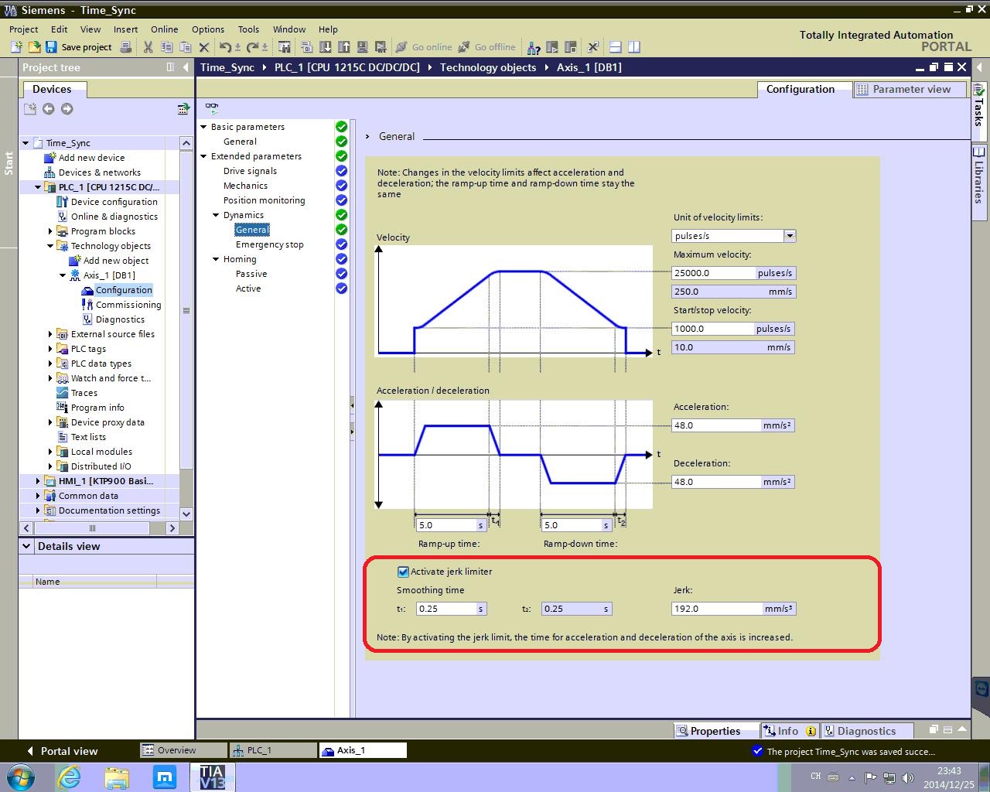
Task: Uncheck Activate jerk limiter checkbox
Action: click(x=403, y=572)
